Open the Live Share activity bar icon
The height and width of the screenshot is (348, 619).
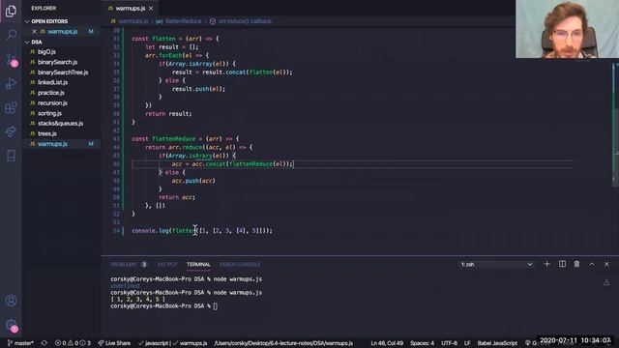point(11,131)
